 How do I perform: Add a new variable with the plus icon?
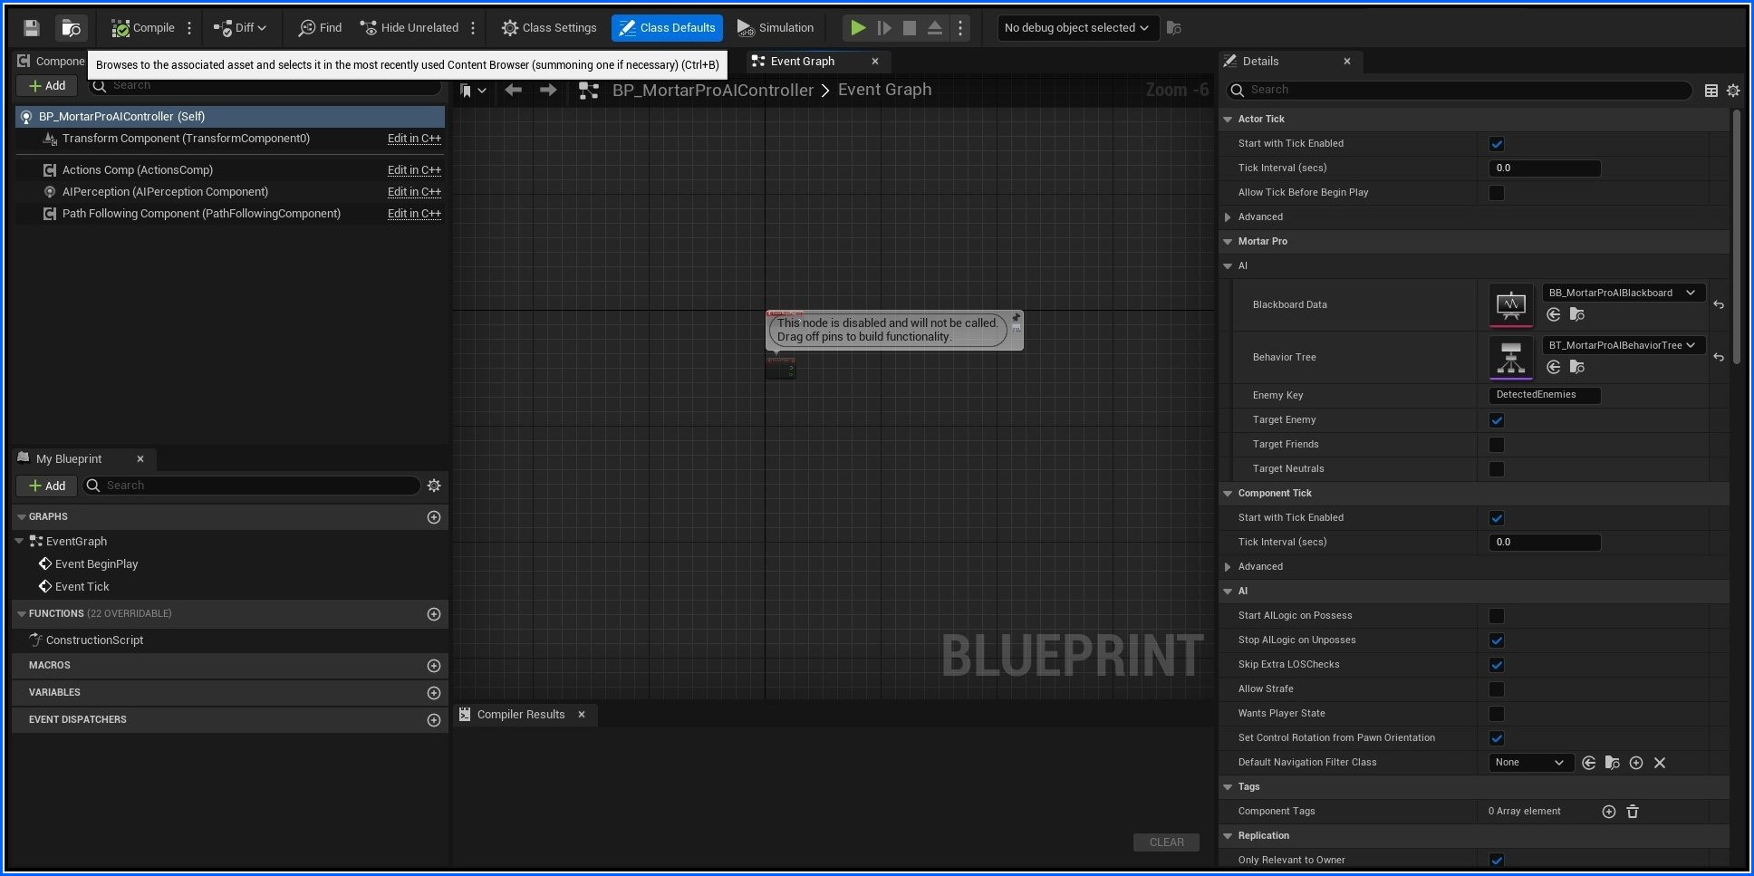434,693
